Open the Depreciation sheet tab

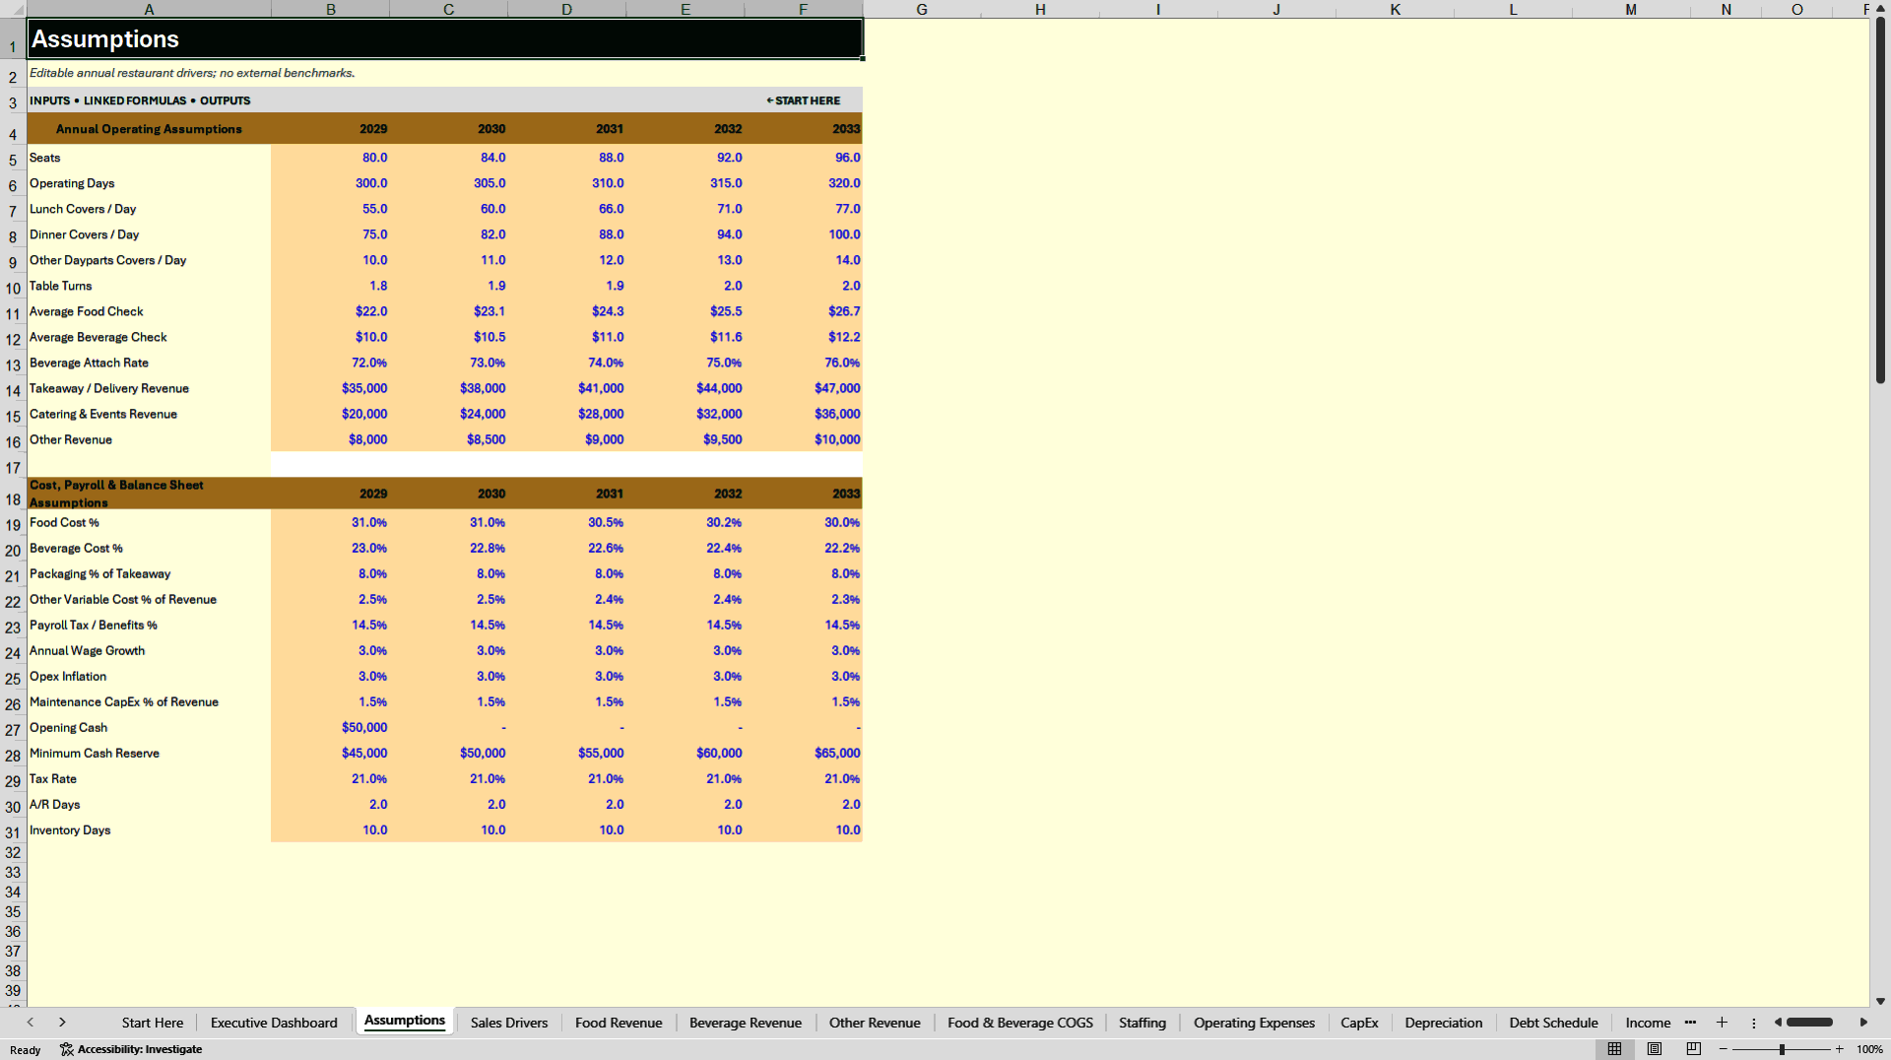(x=1443, y=1023)
